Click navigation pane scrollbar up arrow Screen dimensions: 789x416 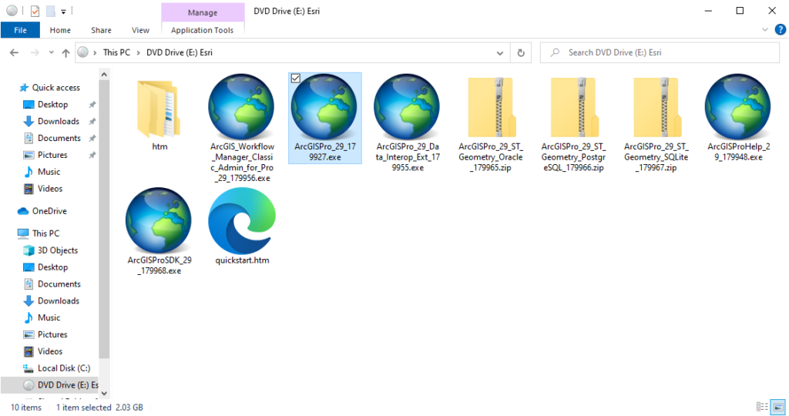[104, 75]
